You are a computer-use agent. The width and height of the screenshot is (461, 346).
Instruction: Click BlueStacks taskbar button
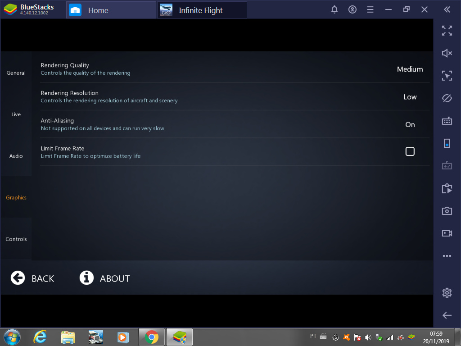(180, 337)
